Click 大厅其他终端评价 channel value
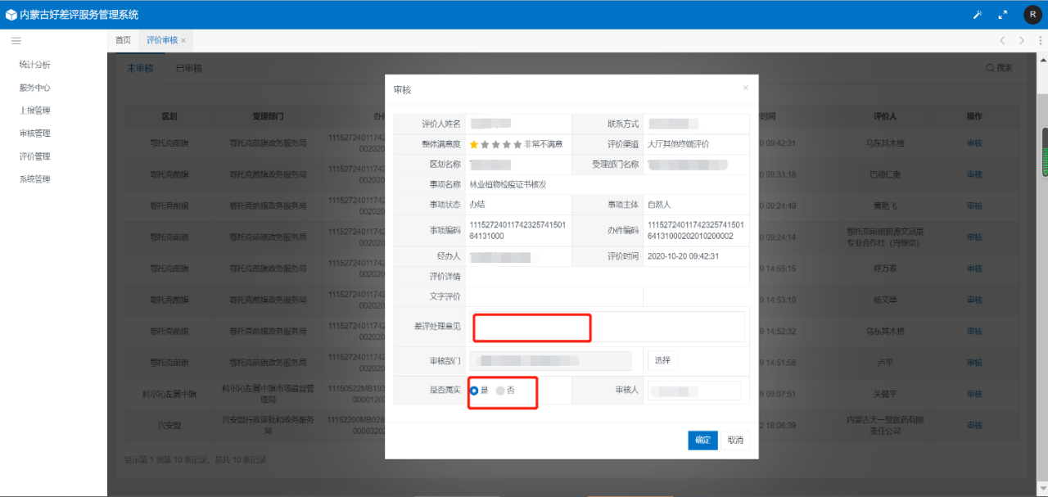This screenshot has height=497, width=1048. pos(678,144)
